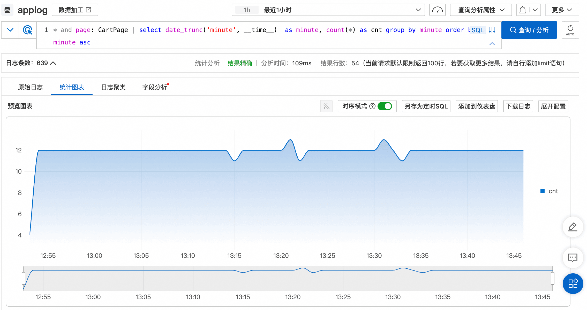Open the 更多 menu
This screenshot has width=587, height=310.
[562, 10]
